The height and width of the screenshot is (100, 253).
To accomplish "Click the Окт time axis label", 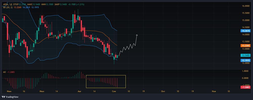I will tap(163, 91).
